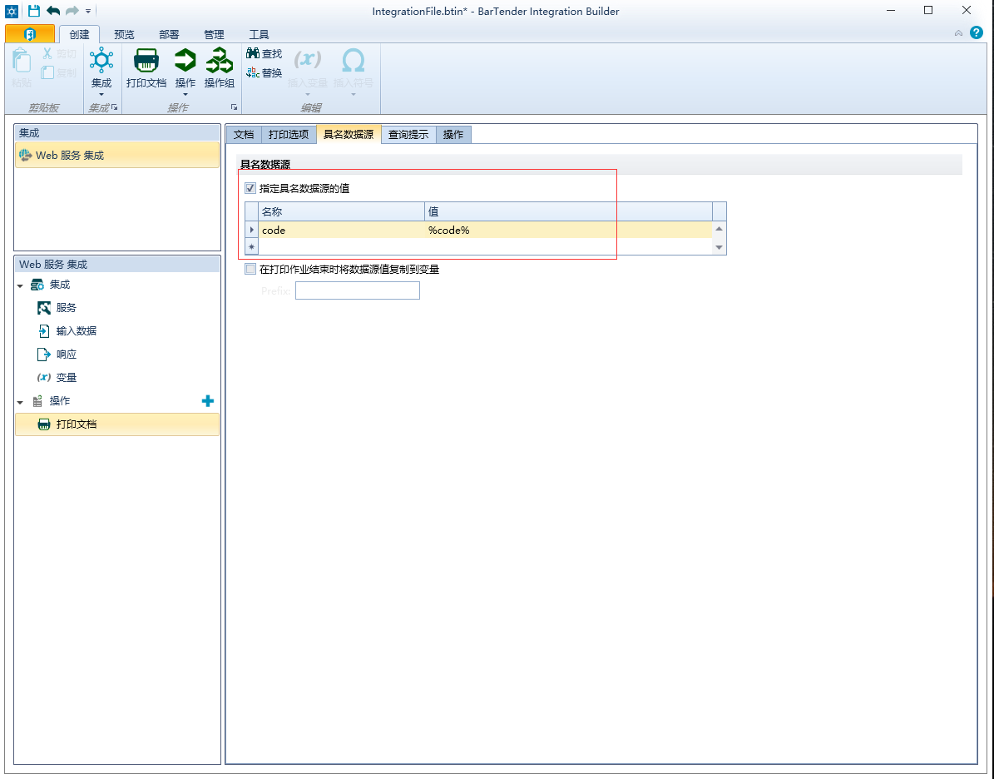
Task: Open the 操作 ribbon dropdown arrow
Action: click(x=185, y=93)
